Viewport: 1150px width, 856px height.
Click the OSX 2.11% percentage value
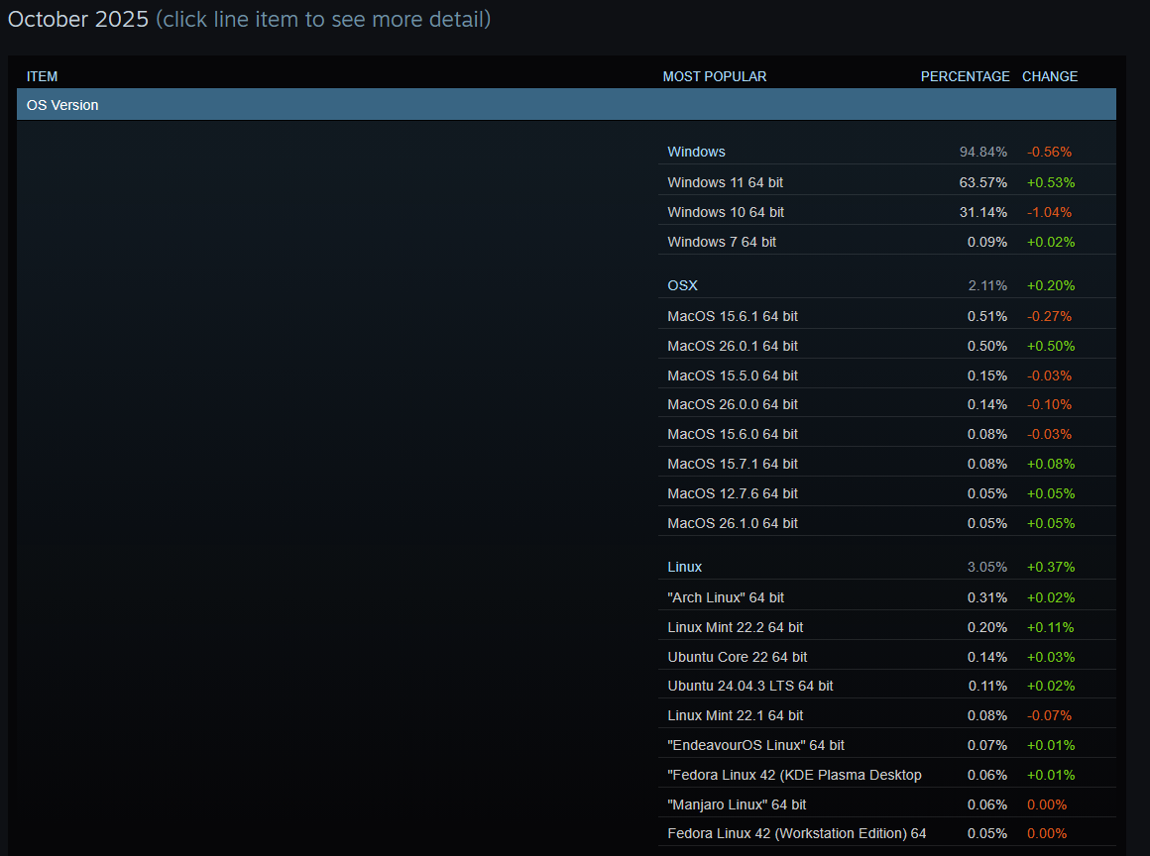(x=987, y=285)
